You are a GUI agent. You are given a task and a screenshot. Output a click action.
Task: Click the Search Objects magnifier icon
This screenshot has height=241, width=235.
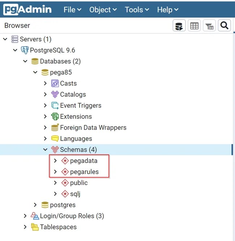point(224,26)
